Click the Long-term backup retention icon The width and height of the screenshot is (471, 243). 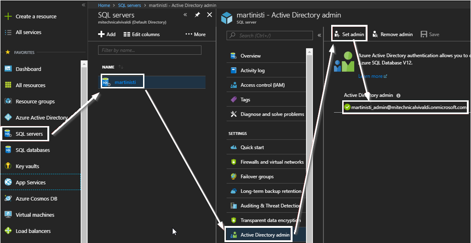tap(234, 191)
